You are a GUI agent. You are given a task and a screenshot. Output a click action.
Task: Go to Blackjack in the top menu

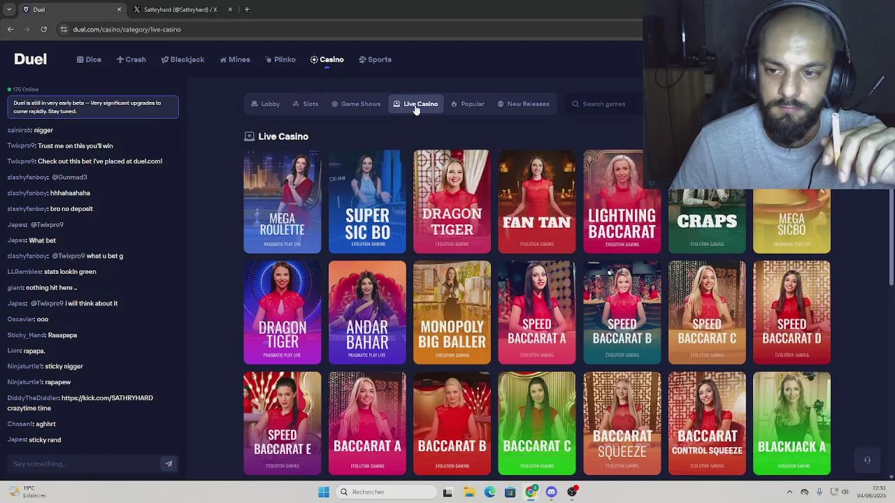click(182, 59)
